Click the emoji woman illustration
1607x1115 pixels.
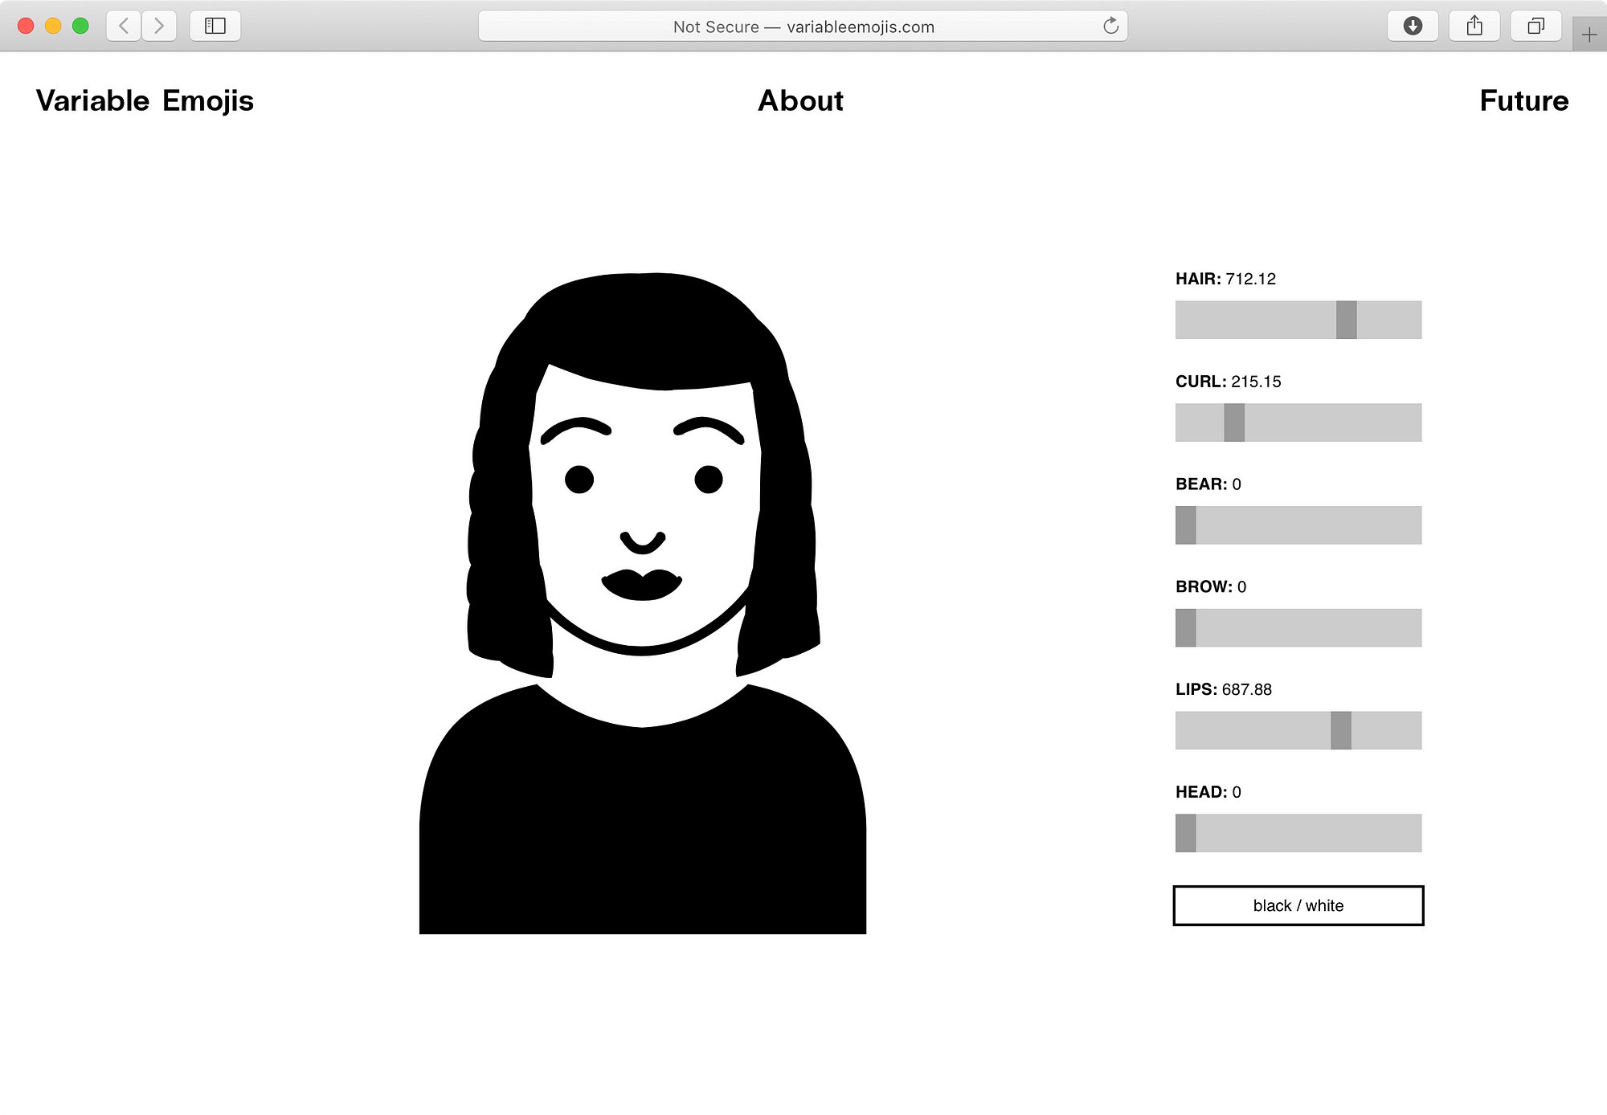pyautogui.click(x=643, y=602)
